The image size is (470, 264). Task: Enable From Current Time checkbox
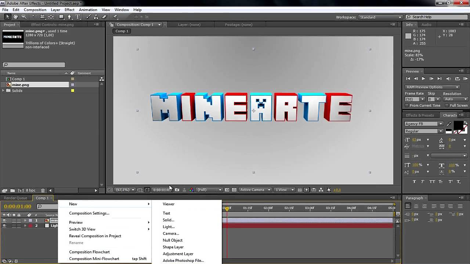[407, 106]
